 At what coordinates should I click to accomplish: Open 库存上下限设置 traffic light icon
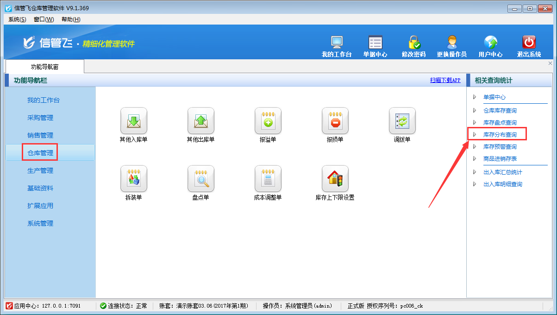tap(335, 179)
